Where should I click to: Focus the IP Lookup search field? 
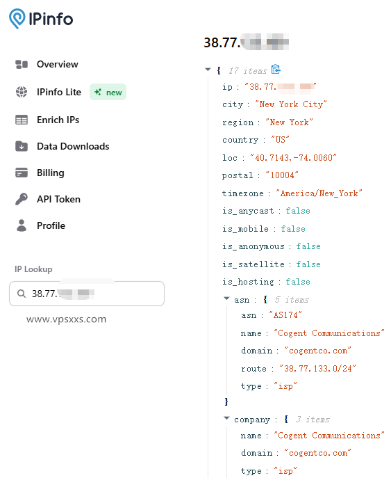tap(87, 294)
